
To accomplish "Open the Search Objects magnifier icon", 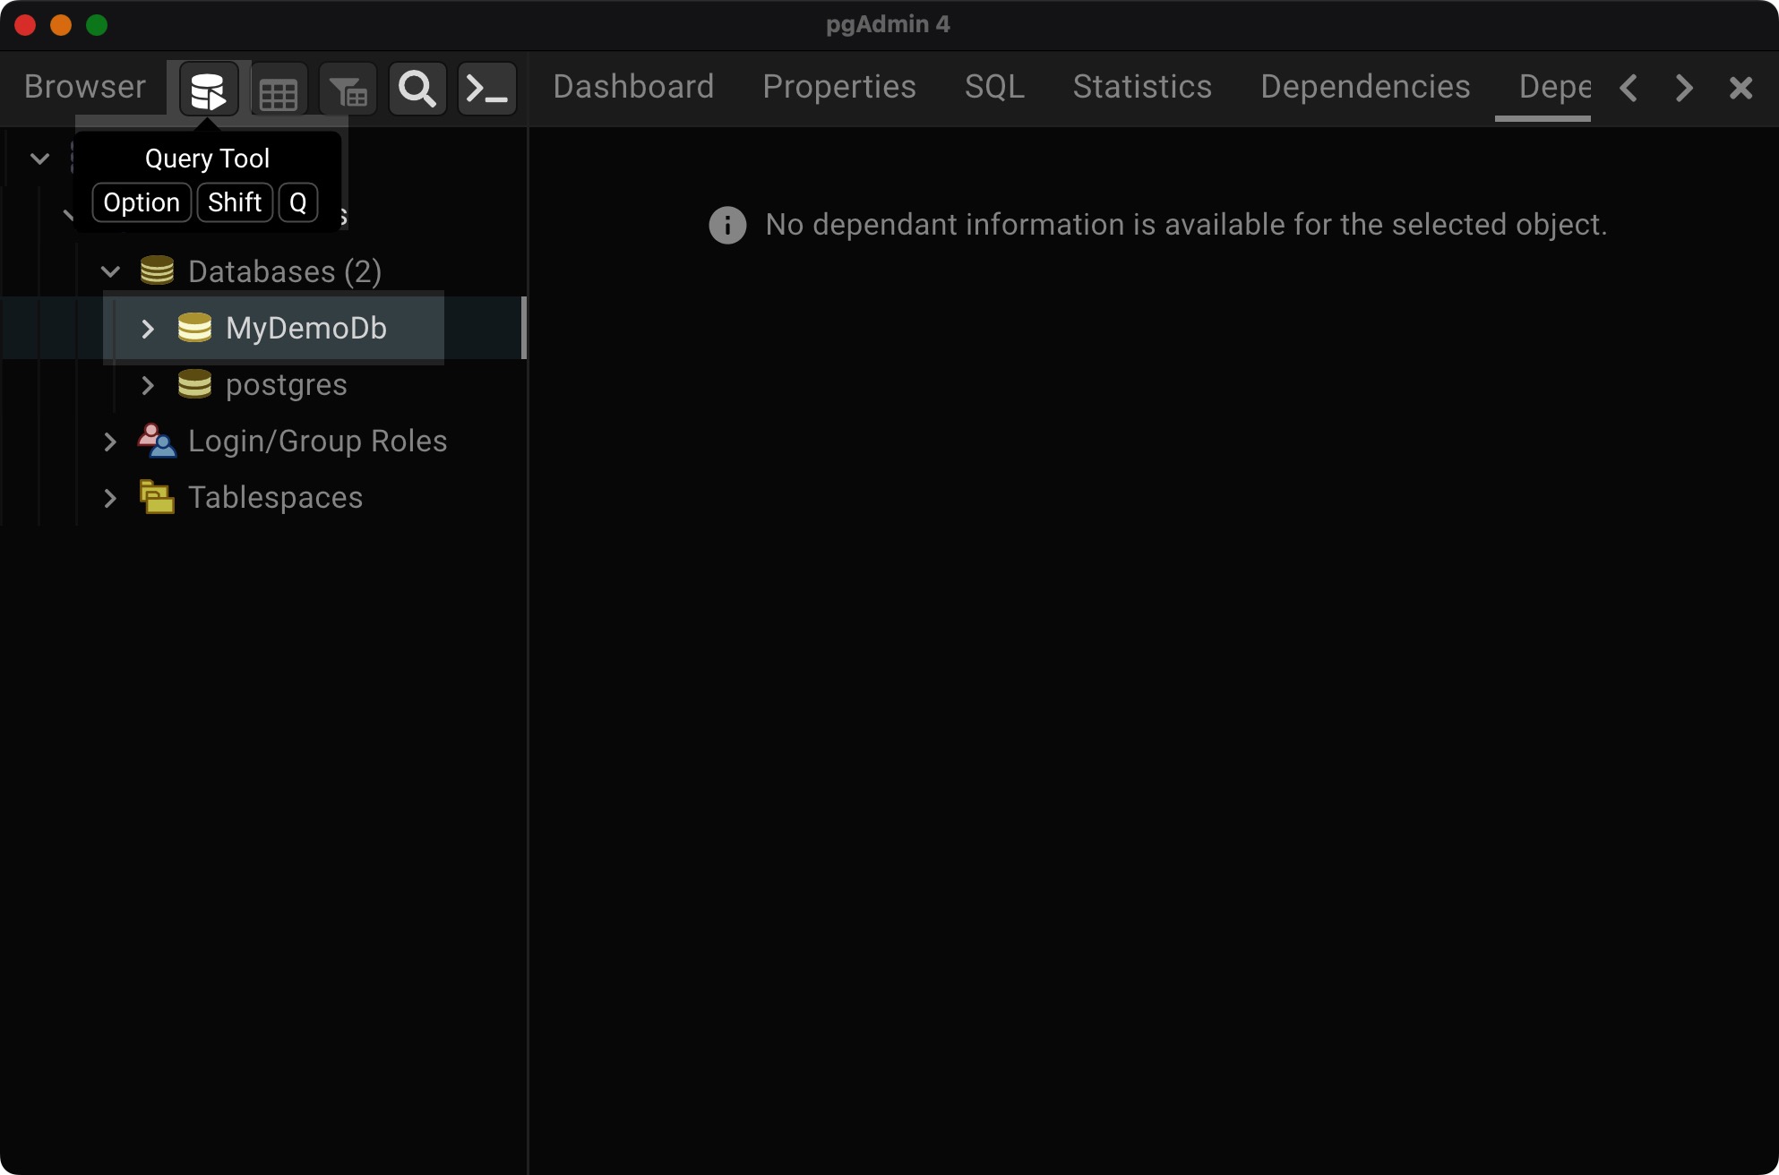I will click(417, 90).
